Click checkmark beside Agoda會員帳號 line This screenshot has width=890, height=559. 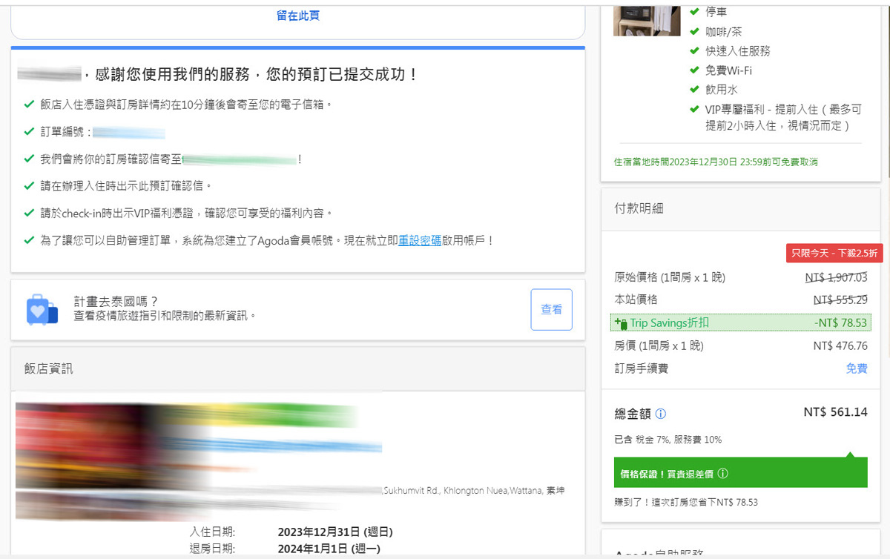pos(29,240)
